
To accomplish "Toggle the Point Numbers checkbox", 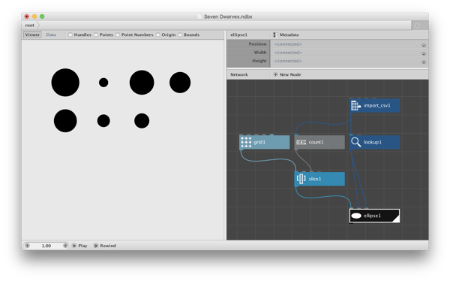I will 118,35.
